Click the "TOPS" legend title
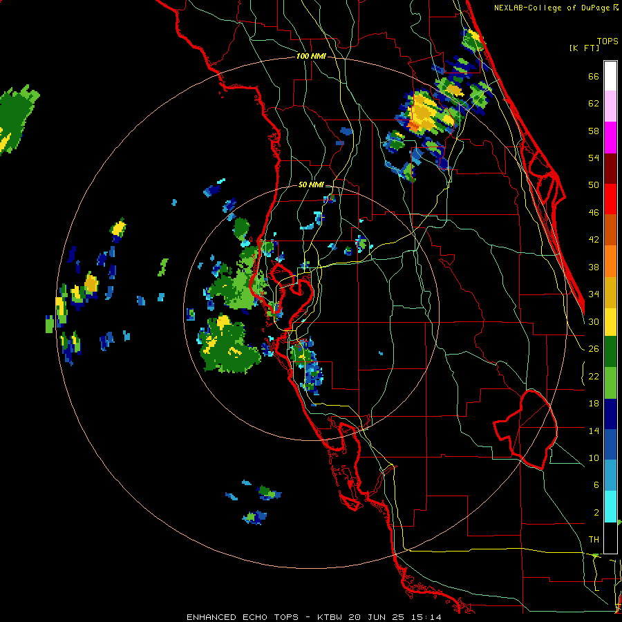The image size is (622, 622). [607, 41]
